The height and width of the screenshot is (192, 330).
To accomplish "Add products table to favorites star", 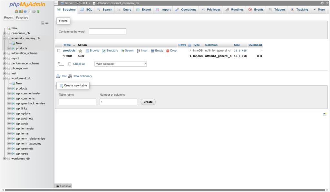I will 80,51.
